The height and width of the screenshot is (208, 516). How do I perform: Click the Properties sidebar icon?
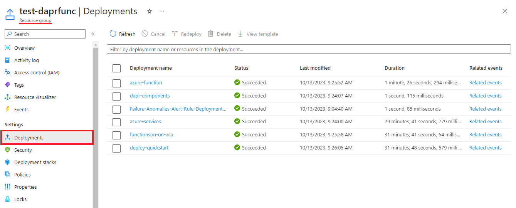tap(7, 187)
